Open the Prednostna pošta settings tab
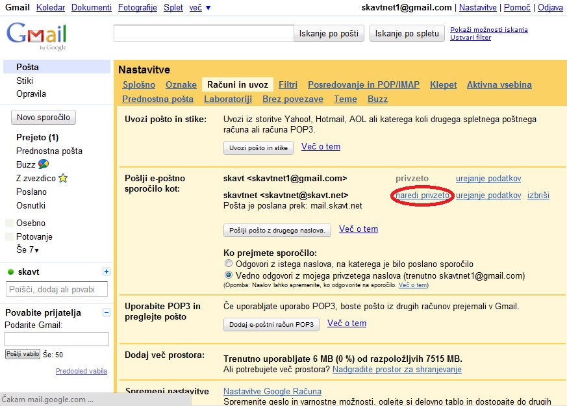Viewport: 567px width, 406px height. pyautogui.click(x=158, y=99)
